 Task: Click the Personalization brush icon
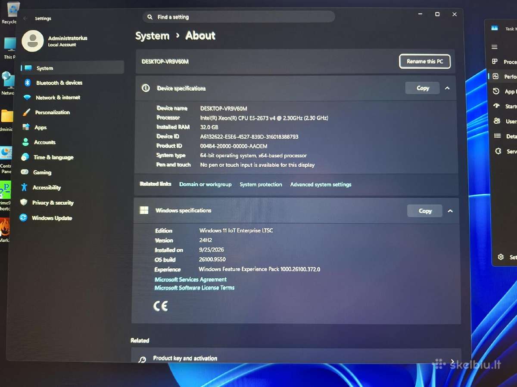click(x=27, y=112)
